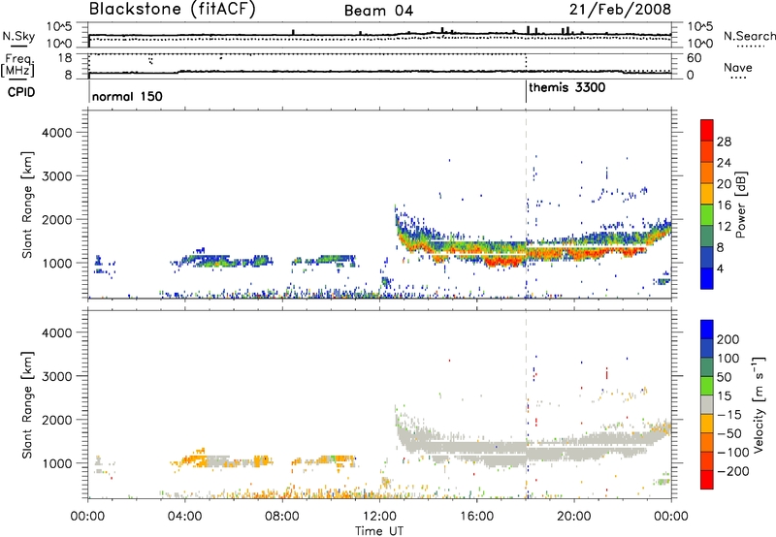Viewport: 776px width, 537px height.
Task: Click the "4000" tick on the Power panel
Action: (56, 133)
